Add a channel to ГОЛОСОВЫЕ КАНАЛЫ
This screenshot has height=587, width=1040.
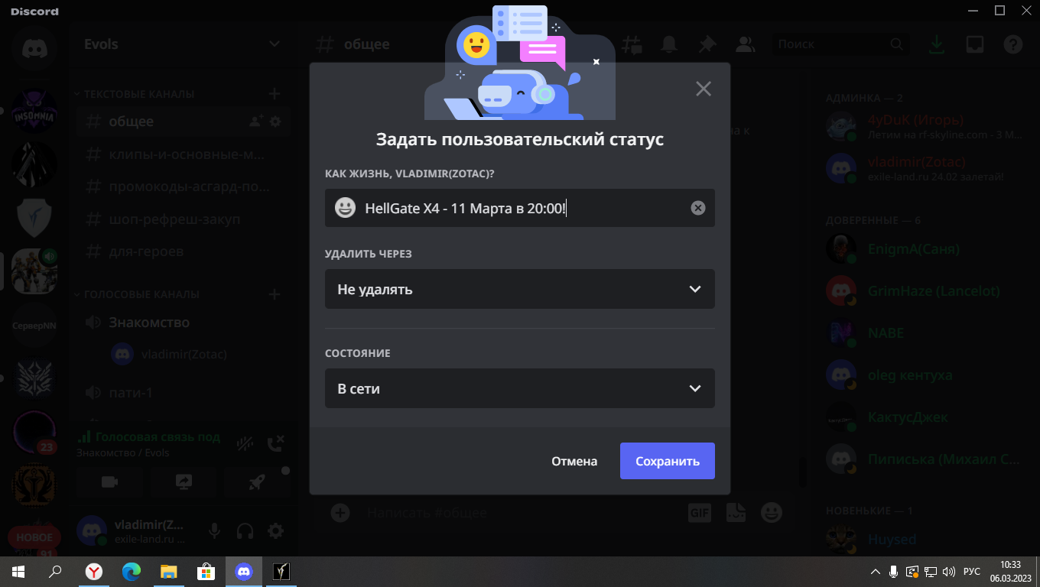pyautogui.click(x=275, y=294)
